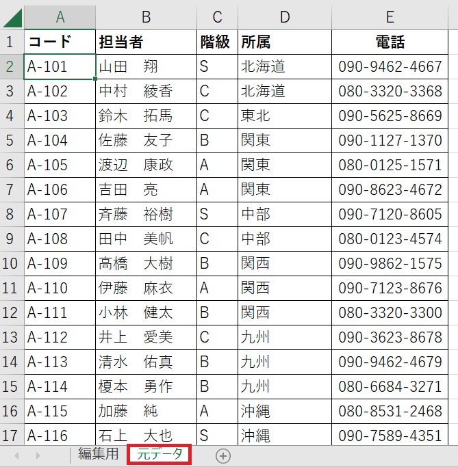Select column D header
The height and width of the screenshot is (467, 458).
(284, 16)
